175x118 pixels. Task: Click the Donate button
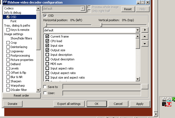(13, 104)
